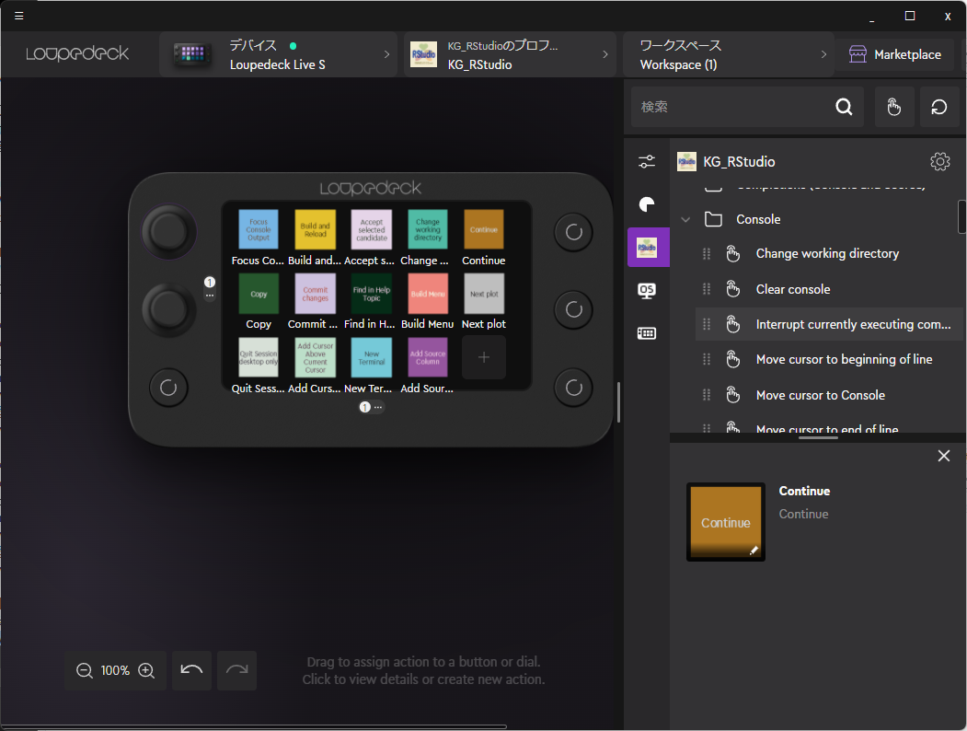This screenshot has height=731, width=967.
Task: Select the RStudio plugin icon in the sidebar
Action: [648, 248]
